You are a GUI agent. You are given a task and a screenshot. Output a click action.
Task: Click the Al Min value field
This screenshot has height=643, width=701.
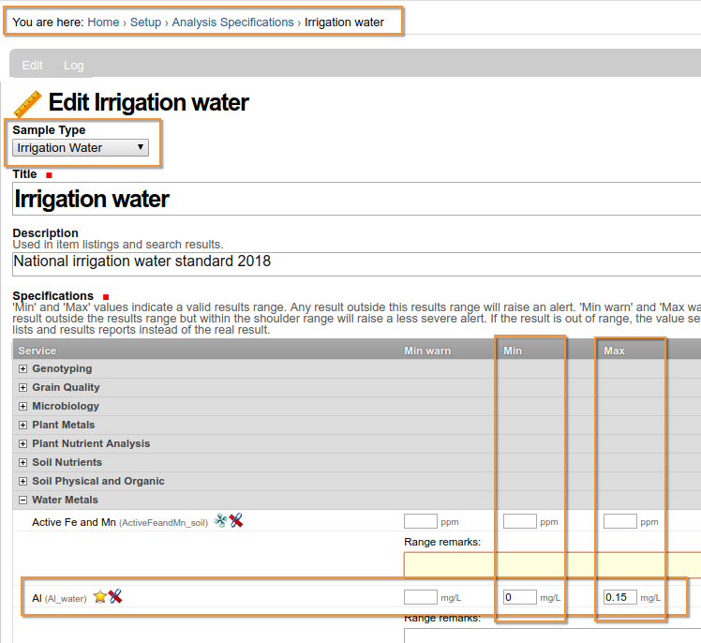click(x=519, y=597)
